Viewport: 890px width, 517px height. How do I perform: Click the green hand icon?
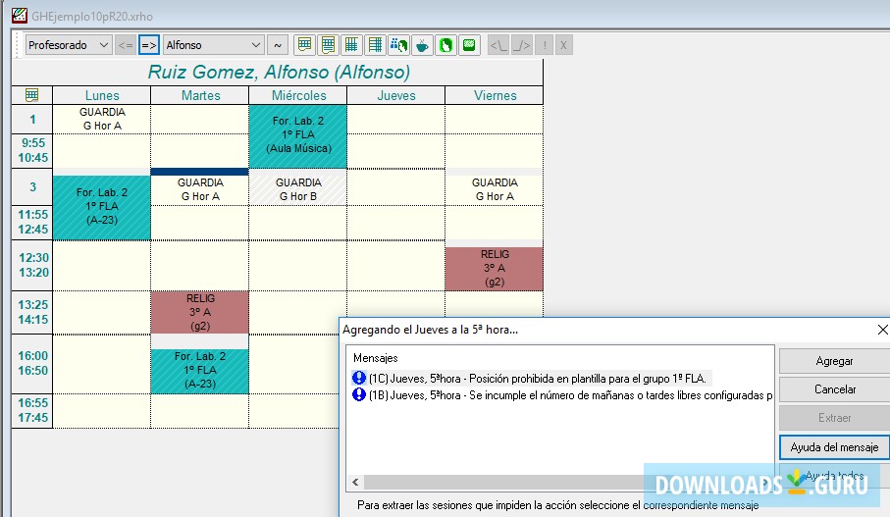pyautogui.click(x=445, y=45)
